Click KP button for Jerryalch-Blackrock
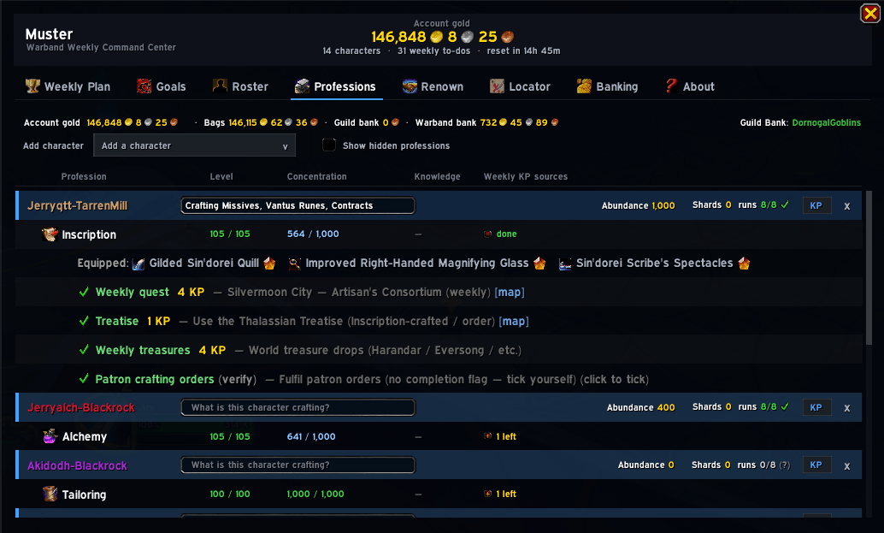This screenshot has width=884, height=533. point(816,407)
